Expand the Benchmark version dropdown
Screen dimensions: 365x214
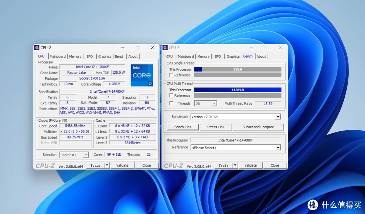click(x=278, y=117)
